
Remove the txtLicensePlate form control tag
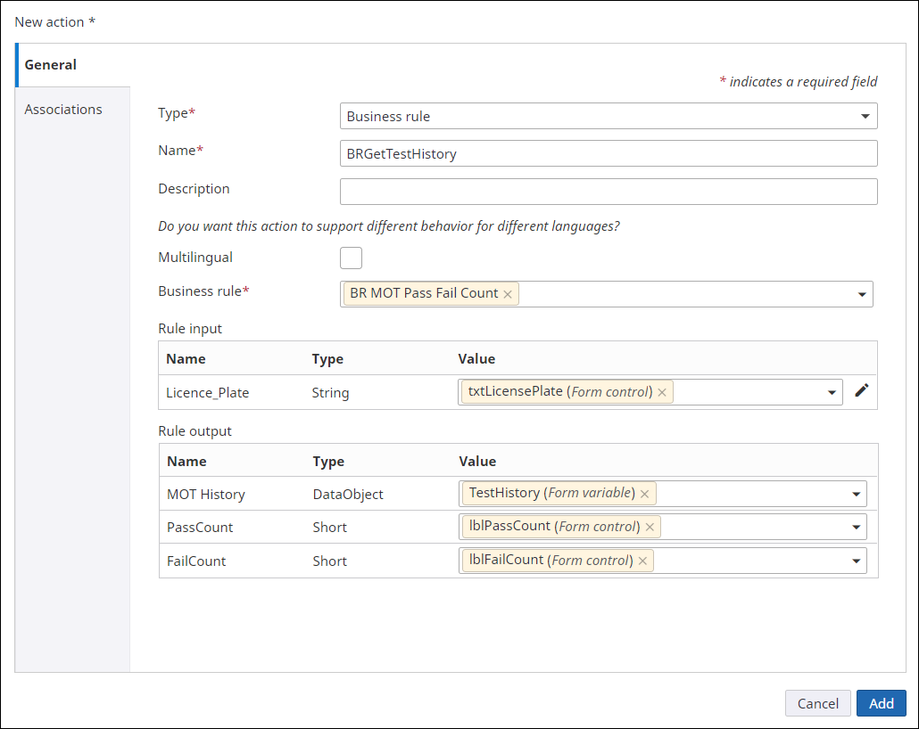(662, 392)
